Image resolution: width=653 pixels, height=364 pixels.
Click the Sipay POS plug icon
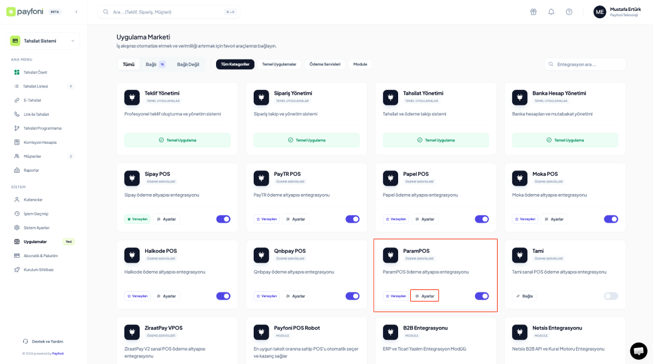132,178
